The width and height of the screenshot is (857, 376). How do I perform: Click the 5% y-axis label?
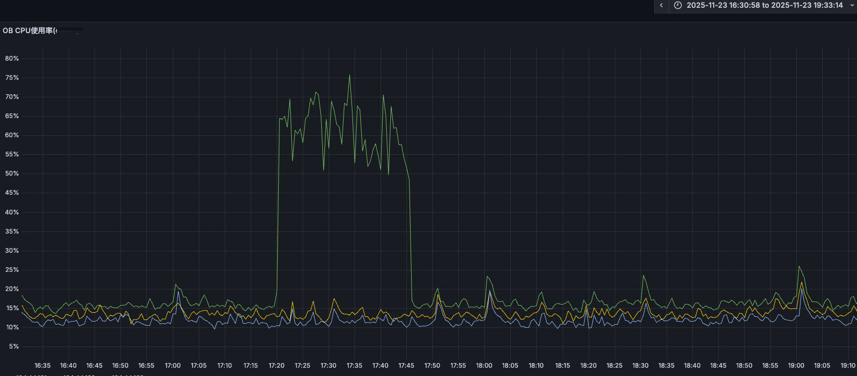point(13,346)
